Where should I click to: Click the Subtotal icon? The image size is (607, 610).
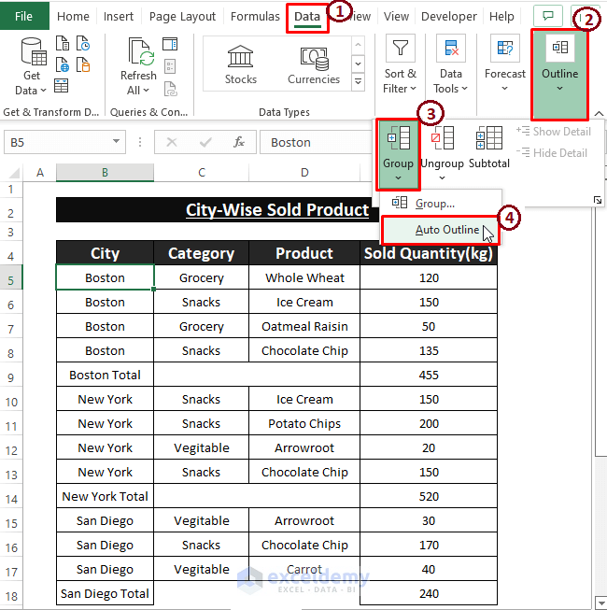pos(489,138)
